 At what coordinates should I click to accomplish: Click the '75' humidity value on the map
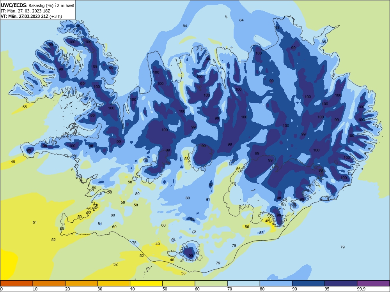pyautogui.click(x=134, y=243)
